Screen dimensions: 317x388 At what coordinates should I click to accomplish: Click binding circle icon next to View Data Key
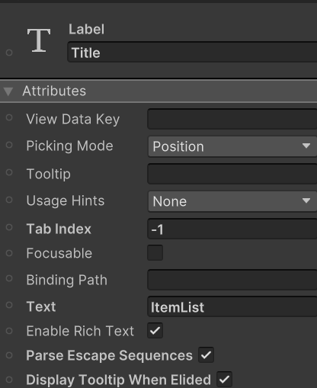pyautogui.click(x=9, y=117)
